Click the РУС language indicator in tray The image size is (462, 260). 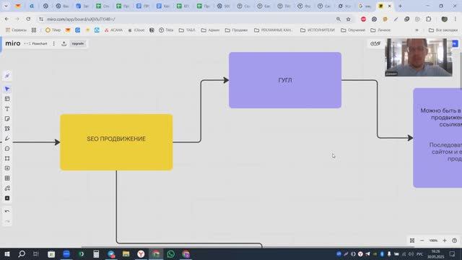(420, 253)
